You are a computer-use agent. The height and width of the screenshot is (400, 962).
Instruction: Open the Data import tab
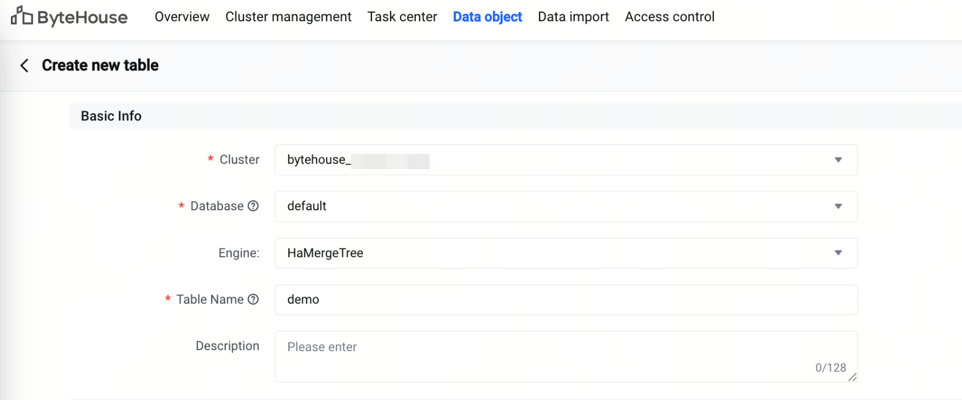point(573,17)
